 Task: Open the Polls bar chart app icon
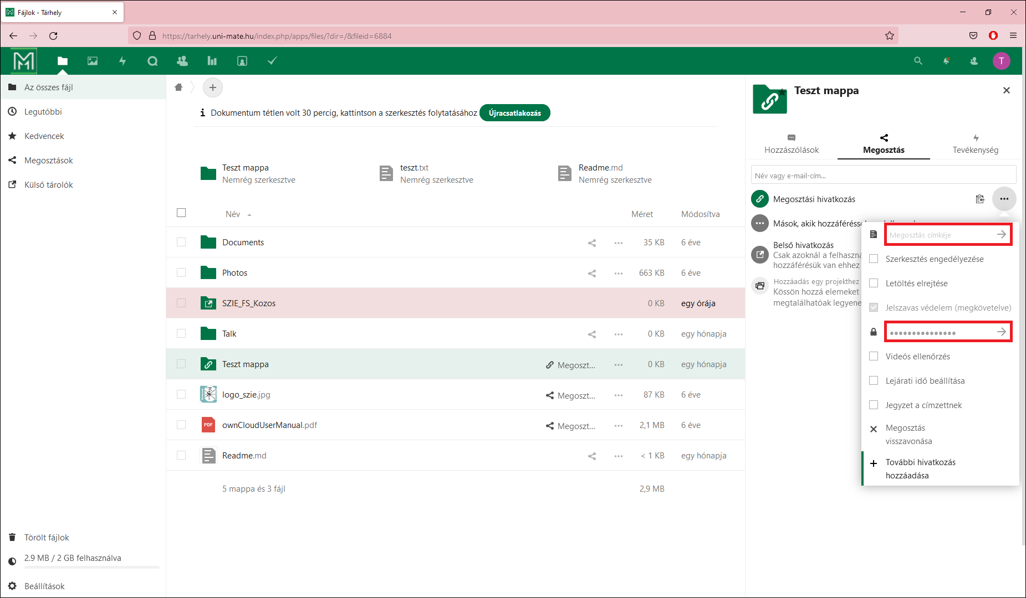(212, 61)
